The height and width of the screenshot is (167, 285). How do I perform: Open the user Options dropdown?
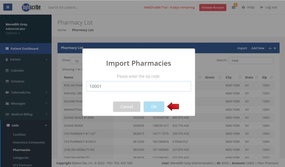[x=12, y=33]
